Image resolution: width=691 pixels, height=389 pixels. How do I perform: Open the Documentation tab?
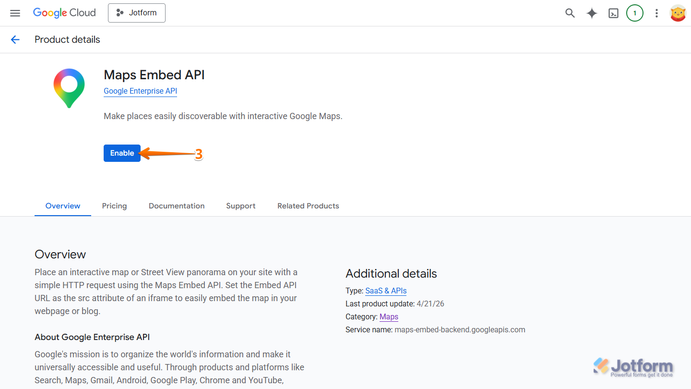[x=177, y=206]
